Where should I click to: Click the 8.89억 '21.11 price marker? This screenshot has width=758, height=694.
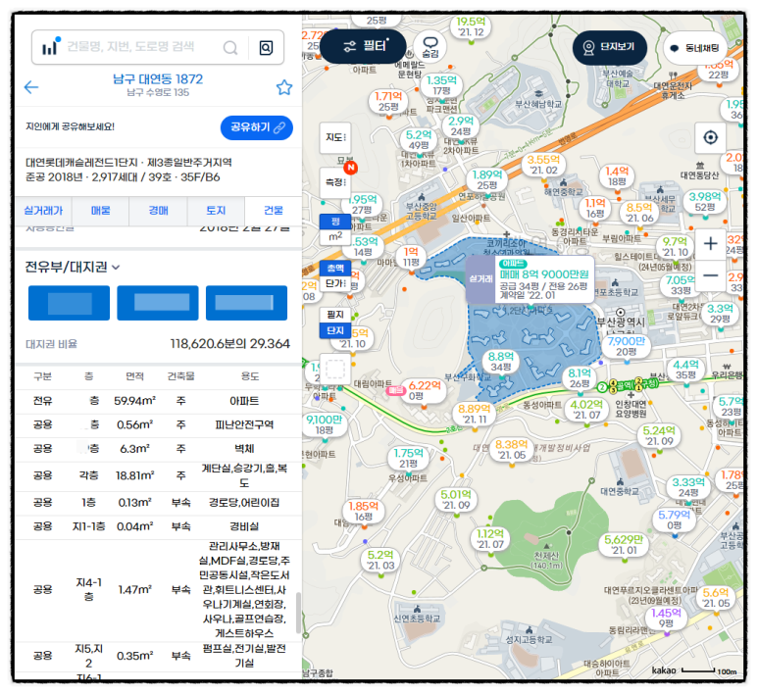[x=475, y=415]
